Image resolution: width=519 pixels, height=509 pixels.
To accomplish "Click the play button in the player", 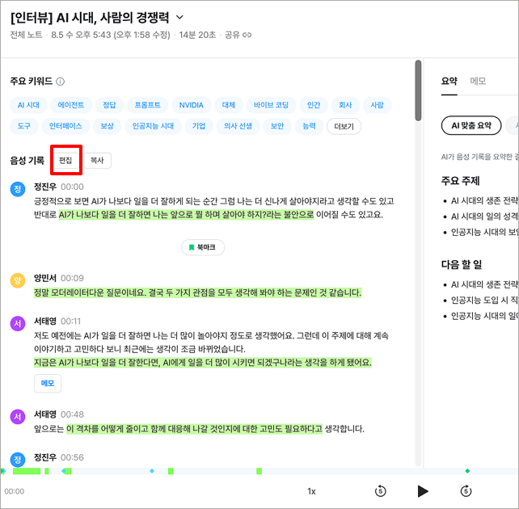I will click(x=423, y=491).
